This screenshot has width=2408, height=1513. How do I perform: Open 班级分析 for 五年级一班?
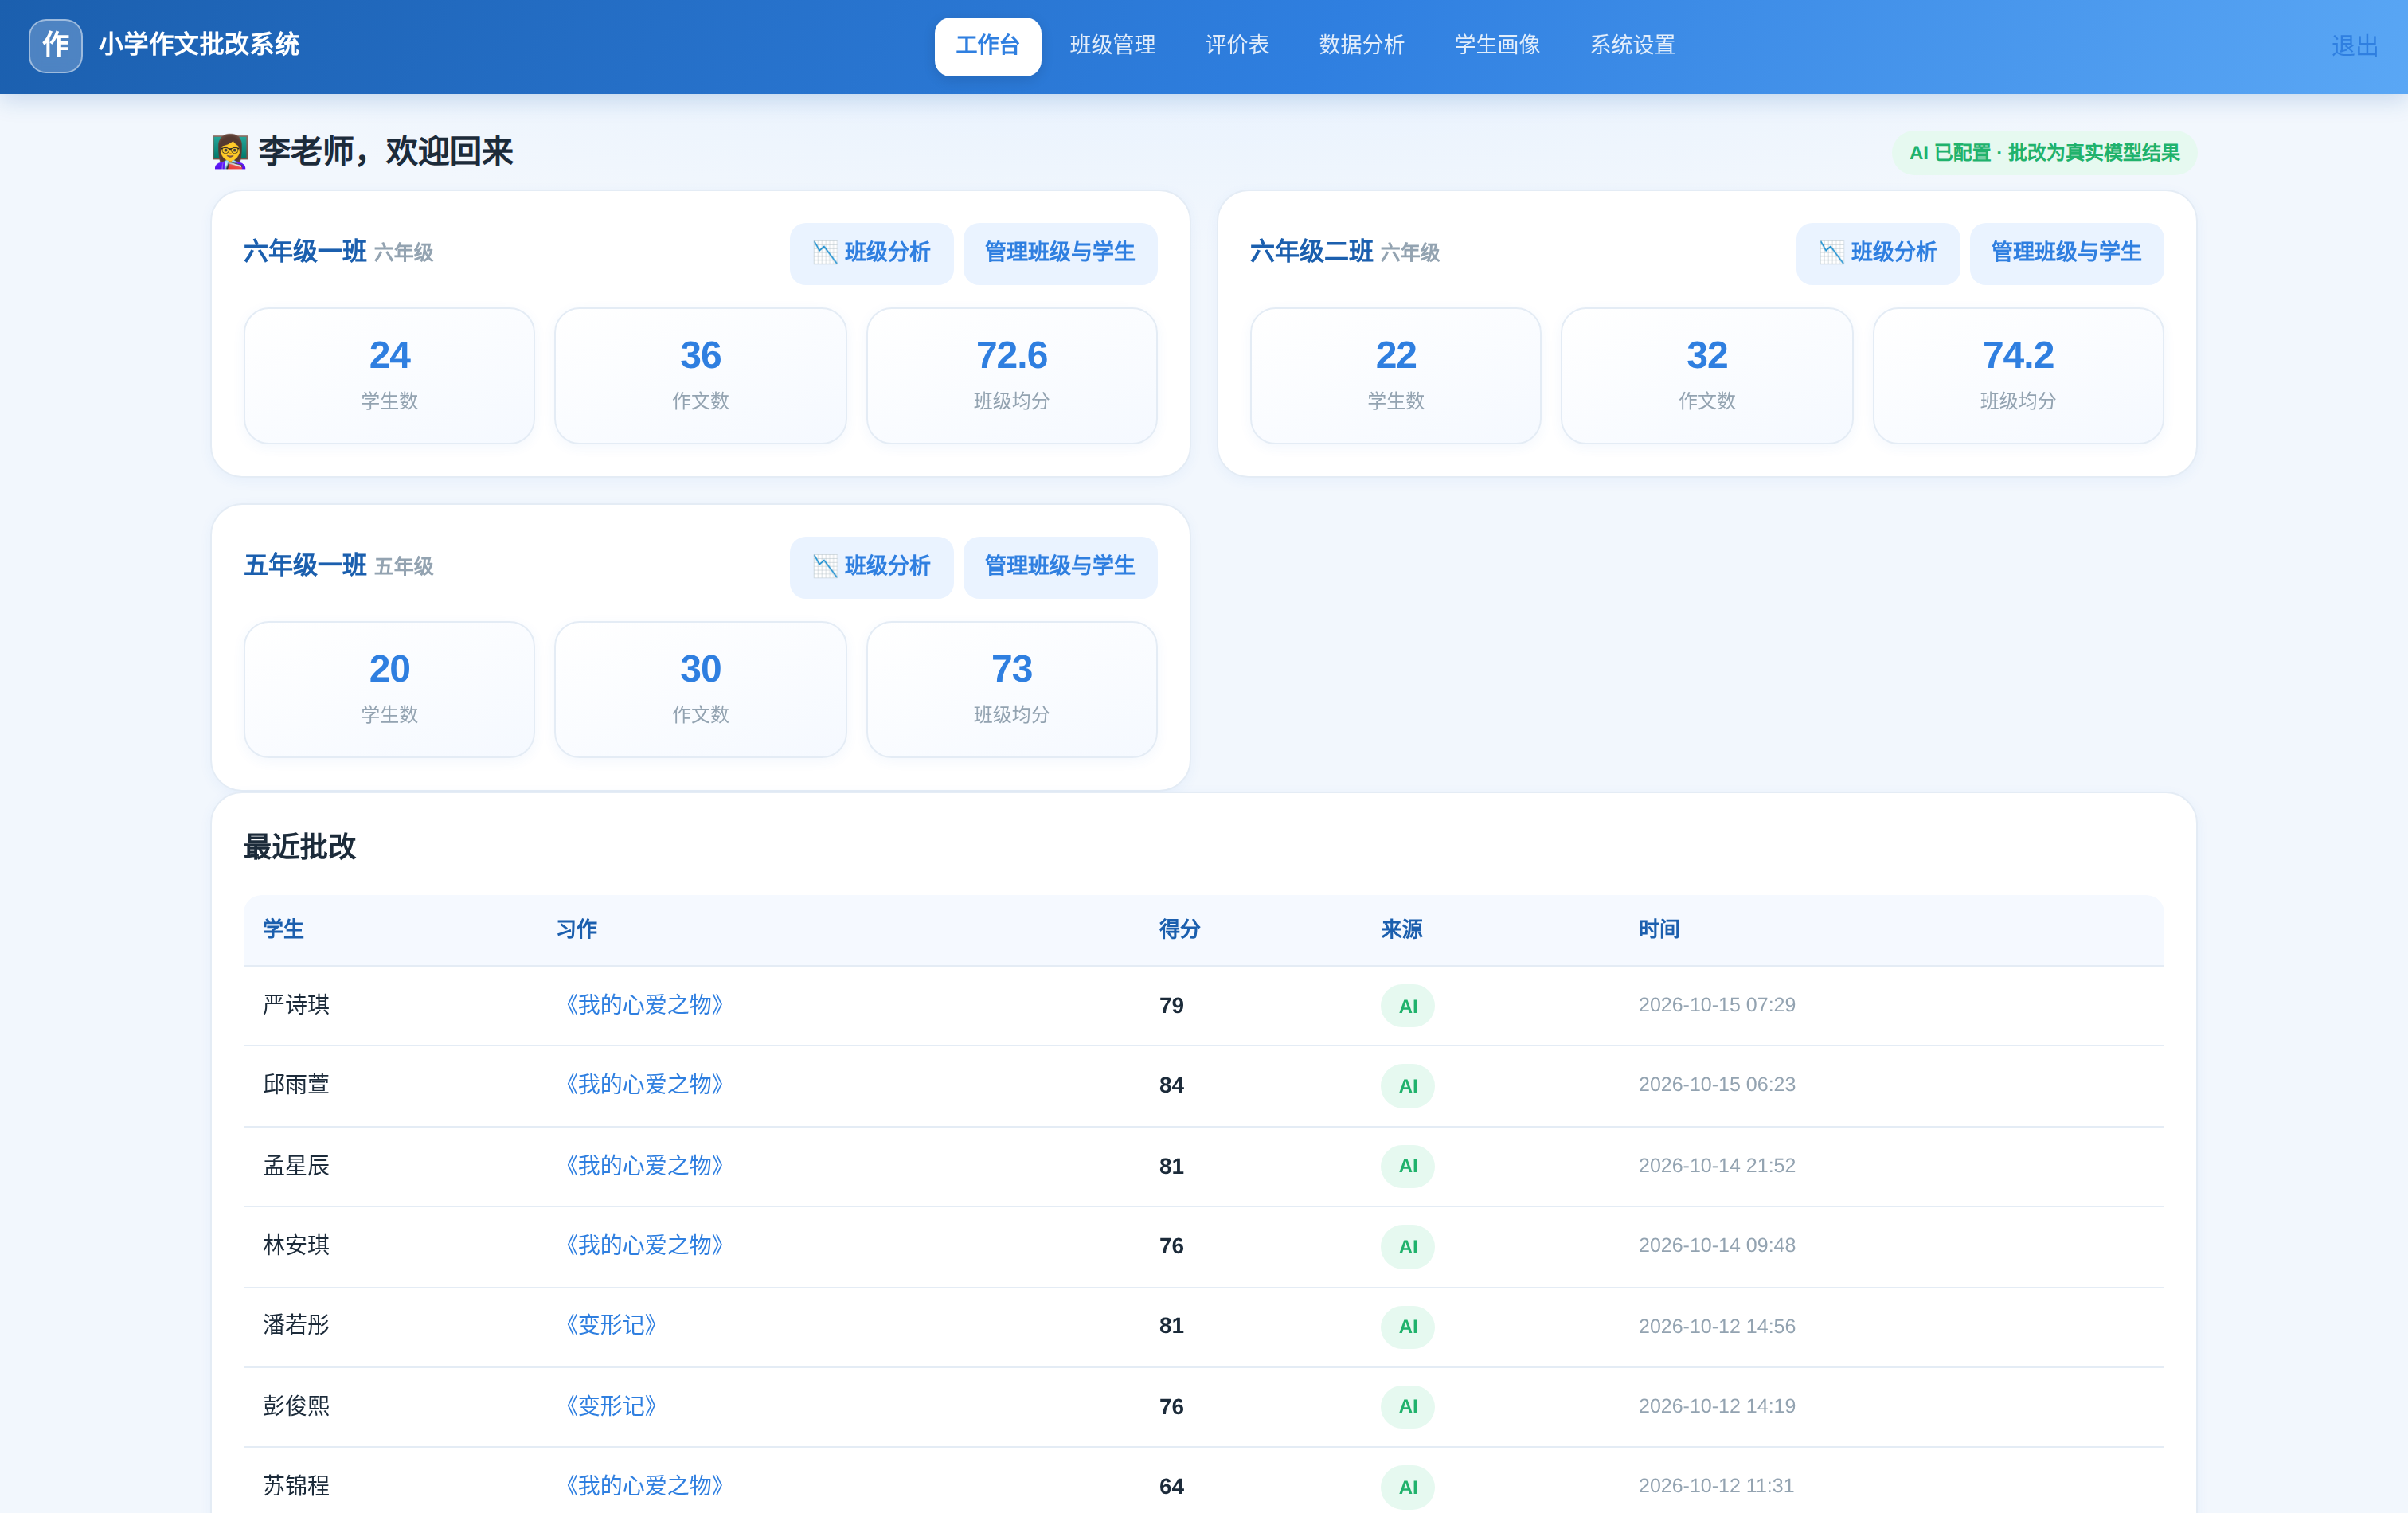871,567
